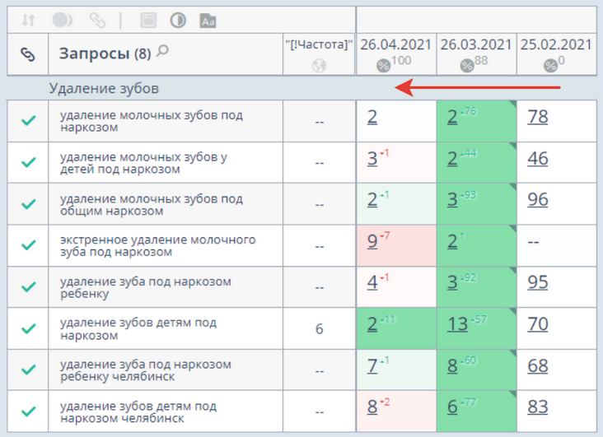Click percent icon under 26.03.2021
This screenshot has width=603, height=437.
467,66
